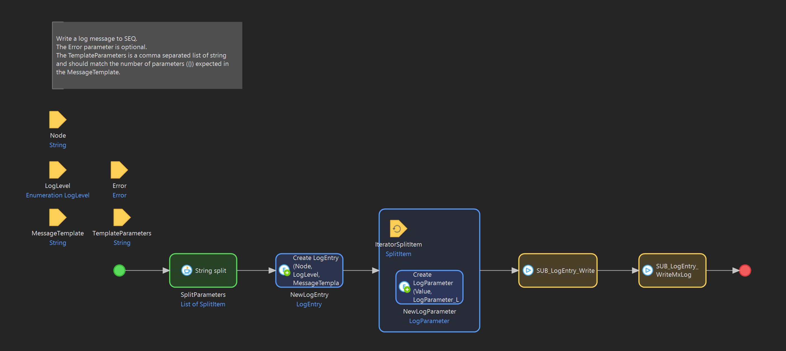Image resolution: width=786 pixels, height=351 pixels.
Task: Open the String type link under Node
Action: tap(58, 145)
